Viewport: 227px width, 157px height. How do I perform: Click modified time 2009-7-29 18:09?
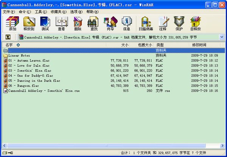(204, 55)
